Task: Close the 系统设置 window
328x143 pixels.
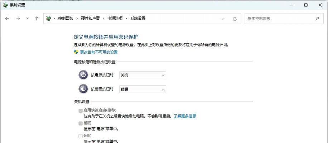Action: [320, 5]
